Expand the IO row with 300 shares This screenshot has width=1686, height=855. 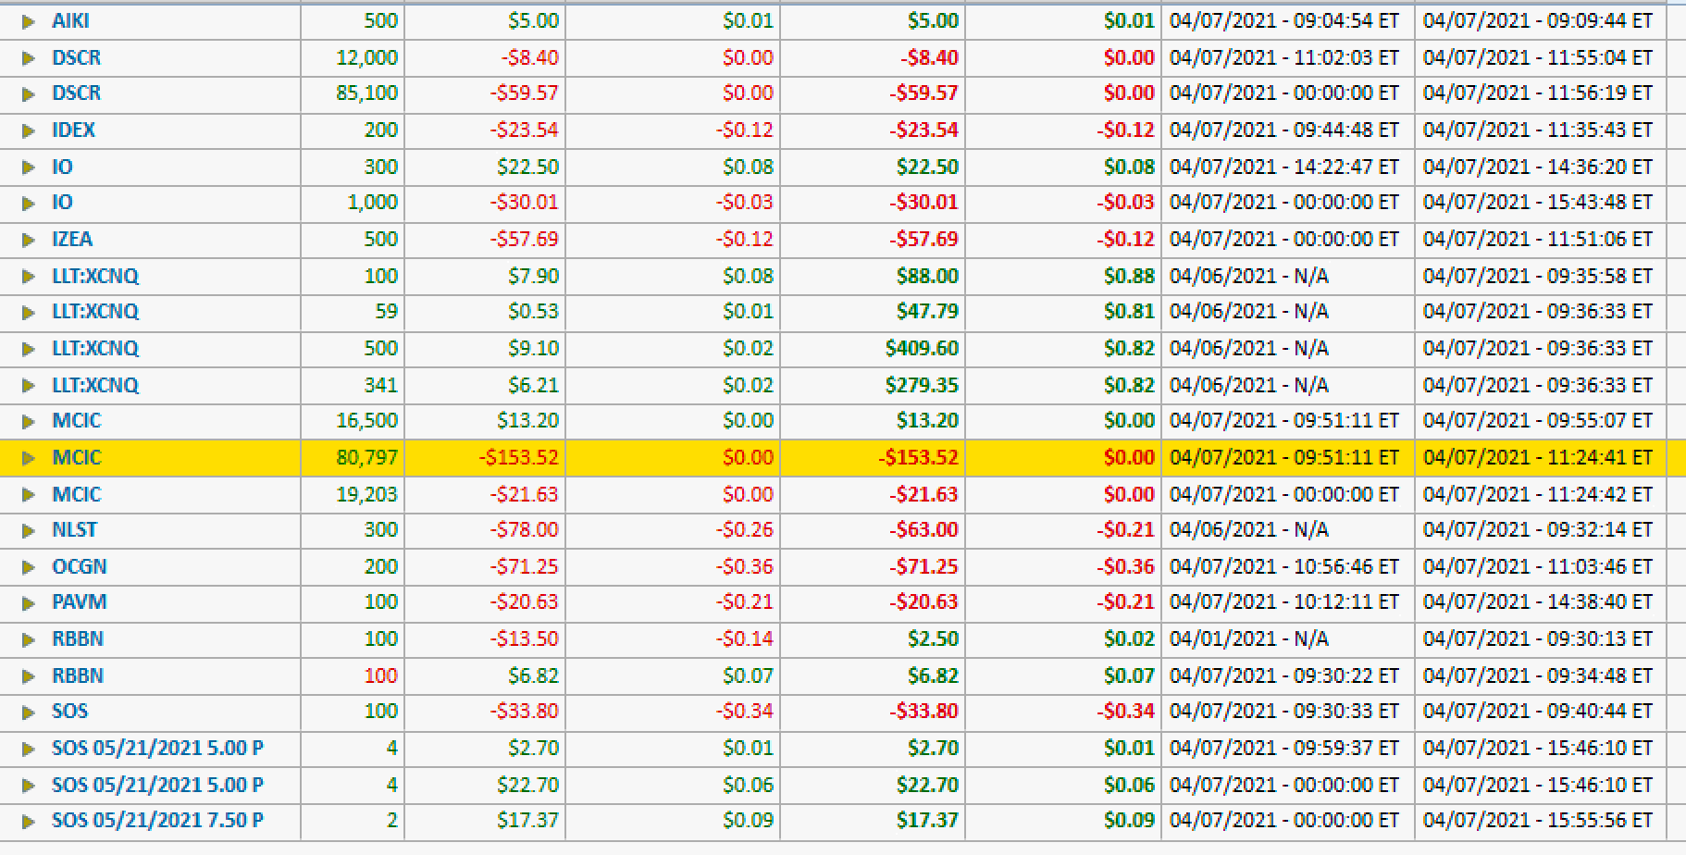[29, 167]
